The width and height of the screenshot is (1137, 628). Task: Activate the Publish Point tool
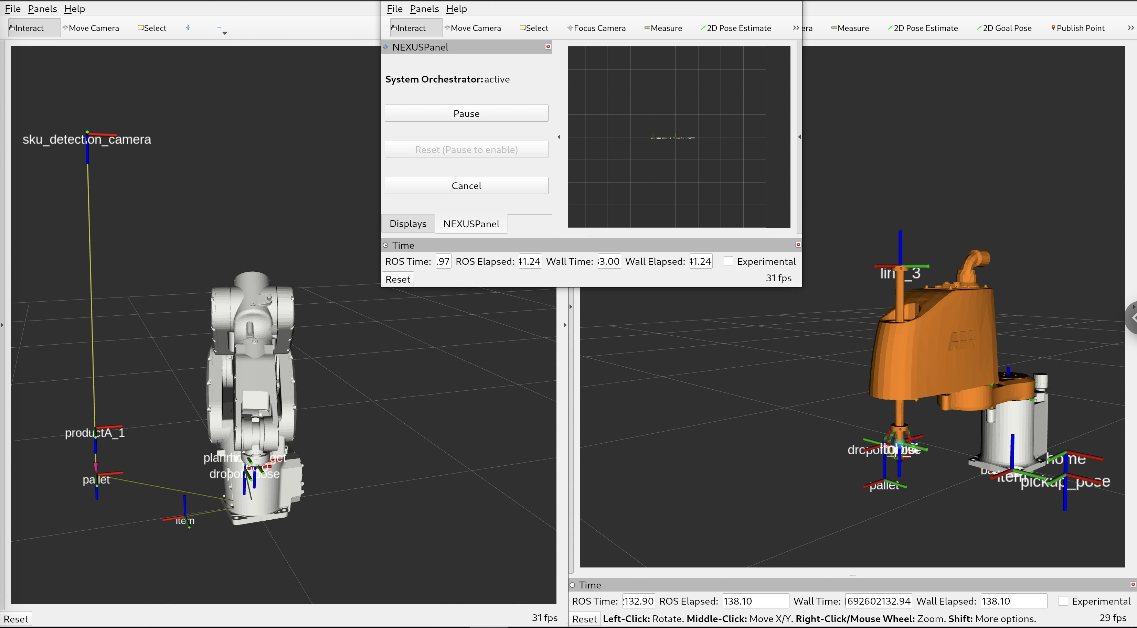1077,28
